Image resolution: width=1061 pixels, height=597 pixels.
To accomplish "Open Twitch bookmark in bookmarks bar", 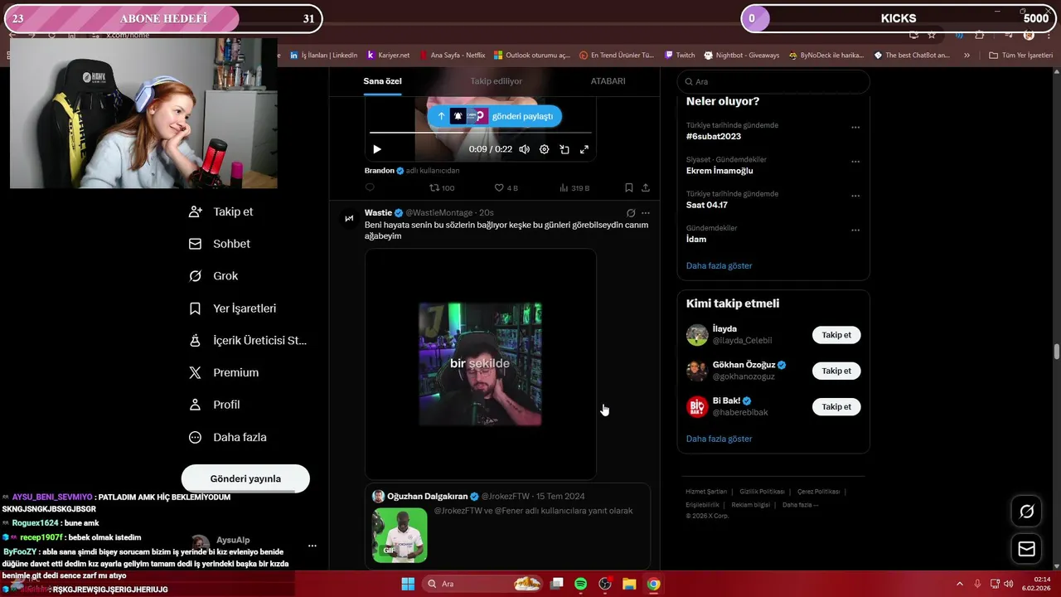I will [680, 56].
